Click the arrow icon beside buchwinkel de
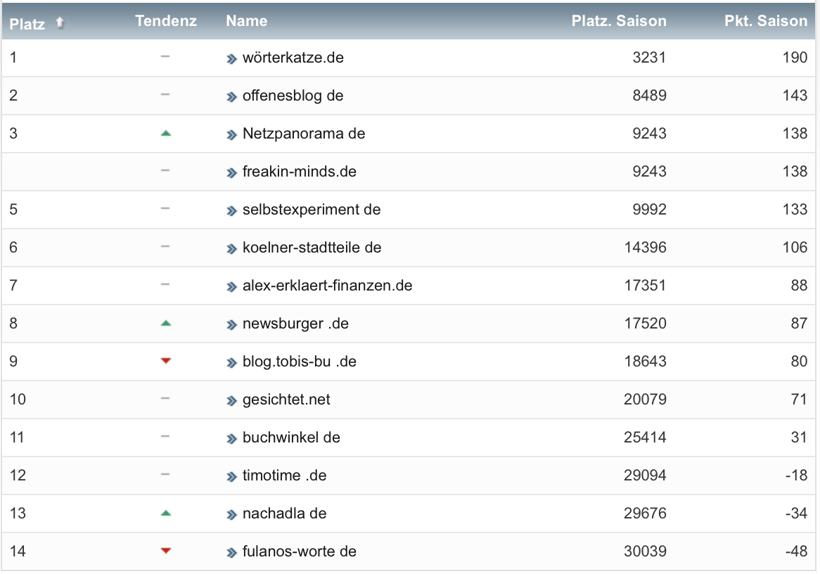Image resolution: width=820 pixels, height=574 pixels. (x=231, y=439)
